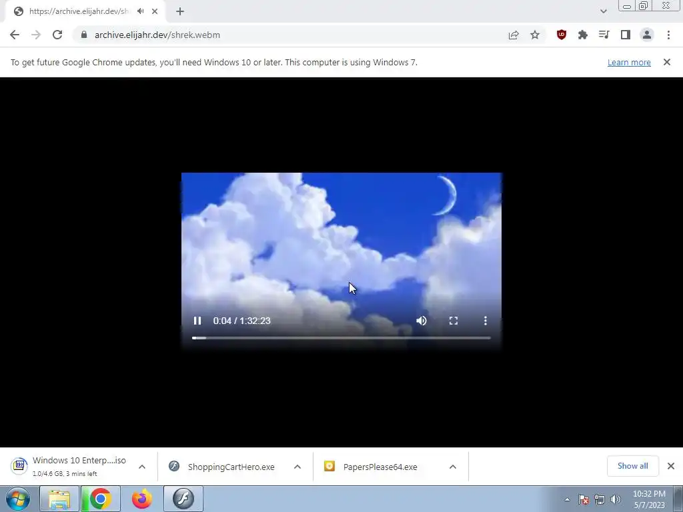The height and width of the screenshot is (512, 683).
Task: Expand options for ShoppingCartHero.exe
Action: click(x=297, y=467)
